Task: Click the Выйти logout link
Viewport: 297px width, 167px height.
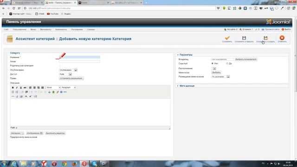Action: click(286, 30)
